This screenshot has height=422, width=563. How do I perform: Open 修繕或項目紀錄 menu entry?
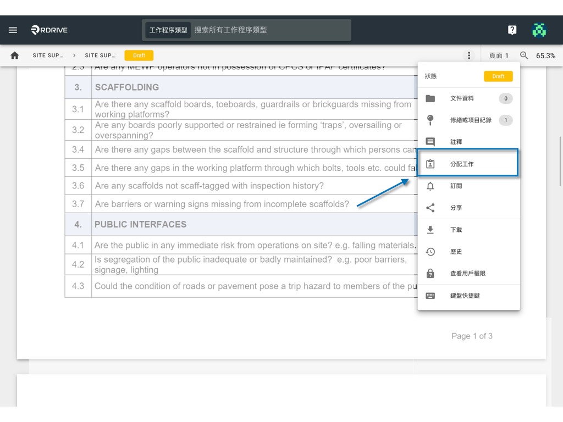pos(468,120)
